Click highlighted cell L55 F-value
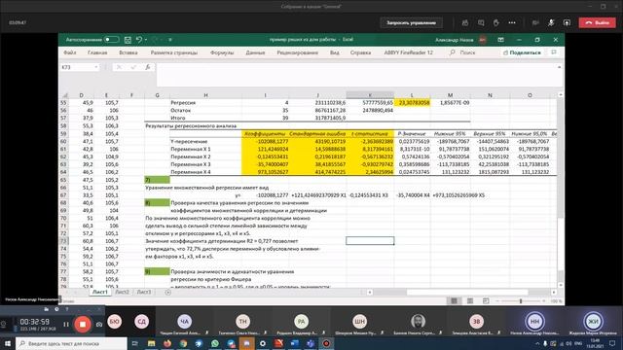The width and height of the screenshot is (623, 350). point(412,103)
